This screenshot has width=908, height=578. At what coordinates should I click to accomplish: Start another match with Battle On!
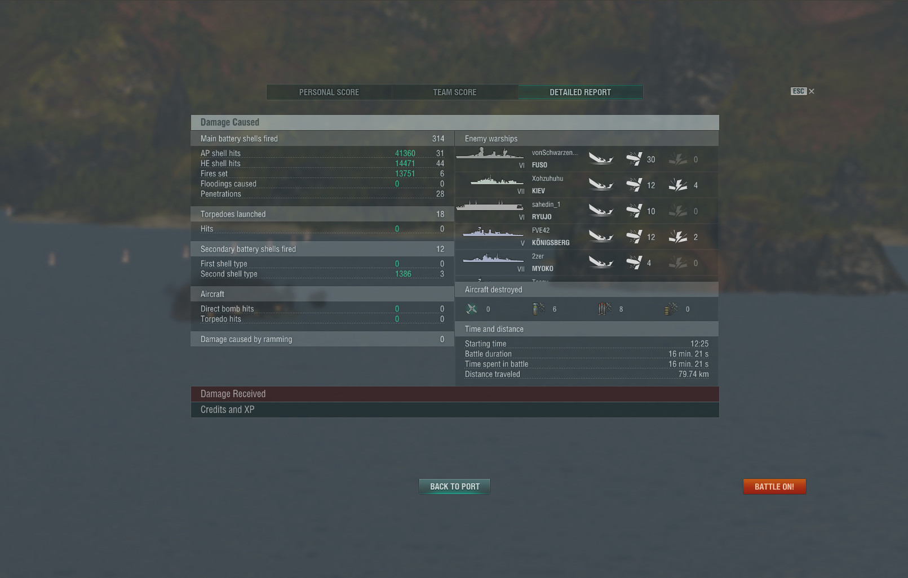774,487
